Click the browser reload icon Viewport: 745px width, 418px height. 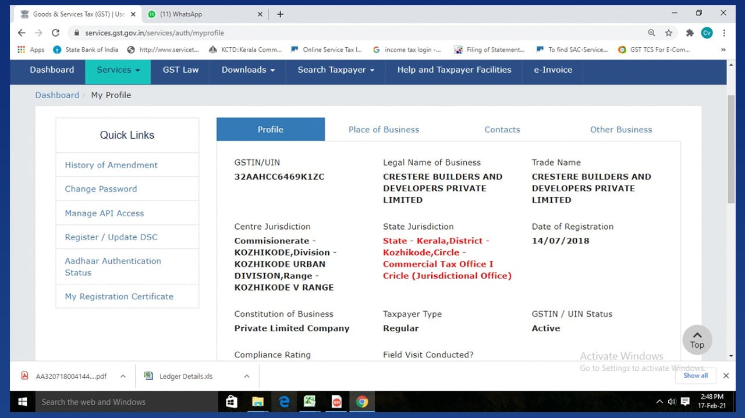pyautogui.click(x=56, y=33)
